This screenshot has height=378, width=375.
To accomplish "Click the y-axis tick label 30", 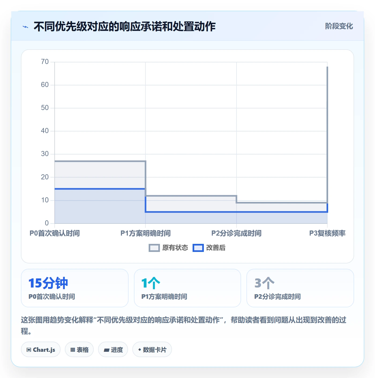I will point(45,154).
